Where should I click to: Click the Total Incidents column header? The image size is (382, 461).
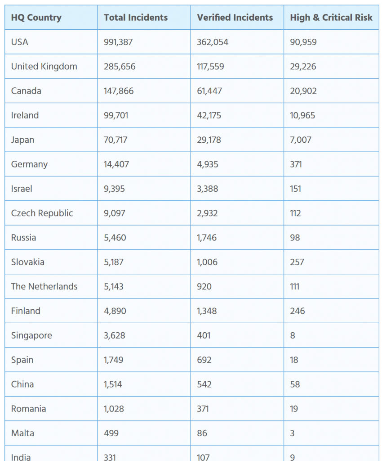144,18
